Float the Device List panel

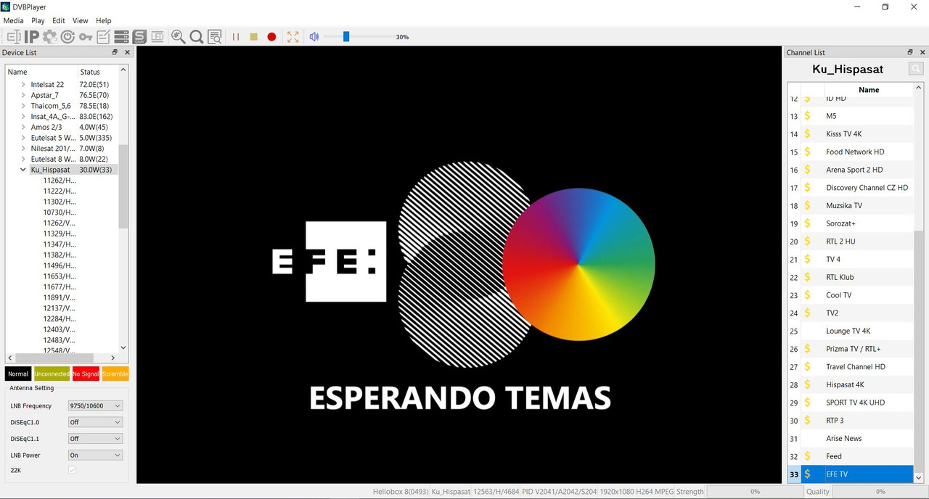point(115,52)
